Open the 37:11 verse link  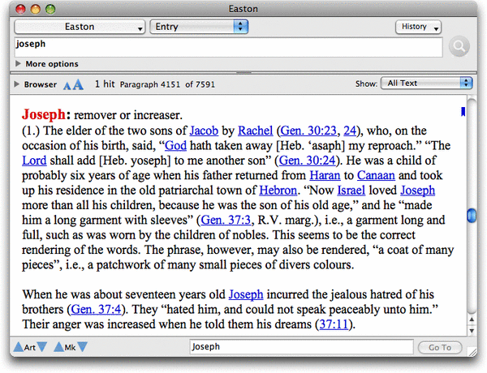click(334, 324)
